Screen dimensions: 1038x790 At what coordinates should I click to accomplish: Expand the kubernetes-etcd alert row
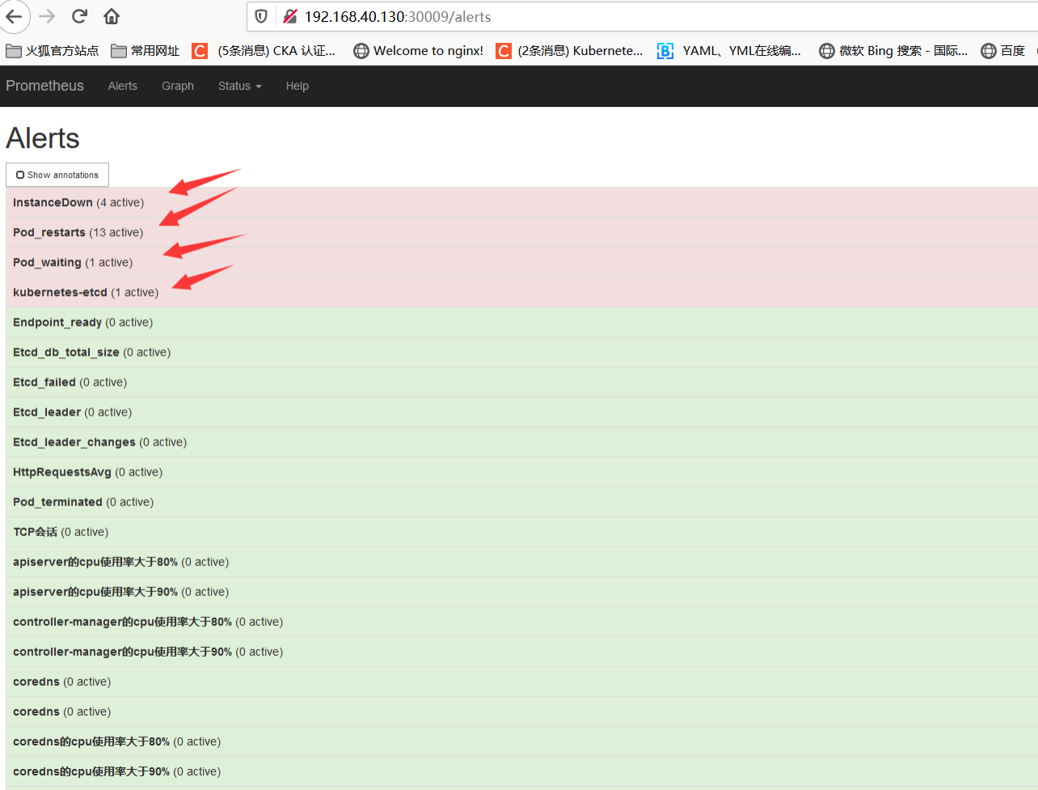[x=521, y=292]
